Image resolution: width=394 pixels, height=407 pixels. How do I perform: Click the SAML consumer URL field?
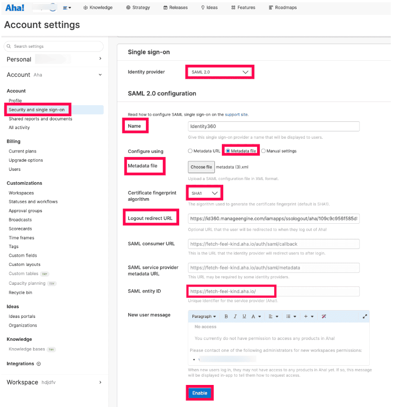tap(274, 244)
